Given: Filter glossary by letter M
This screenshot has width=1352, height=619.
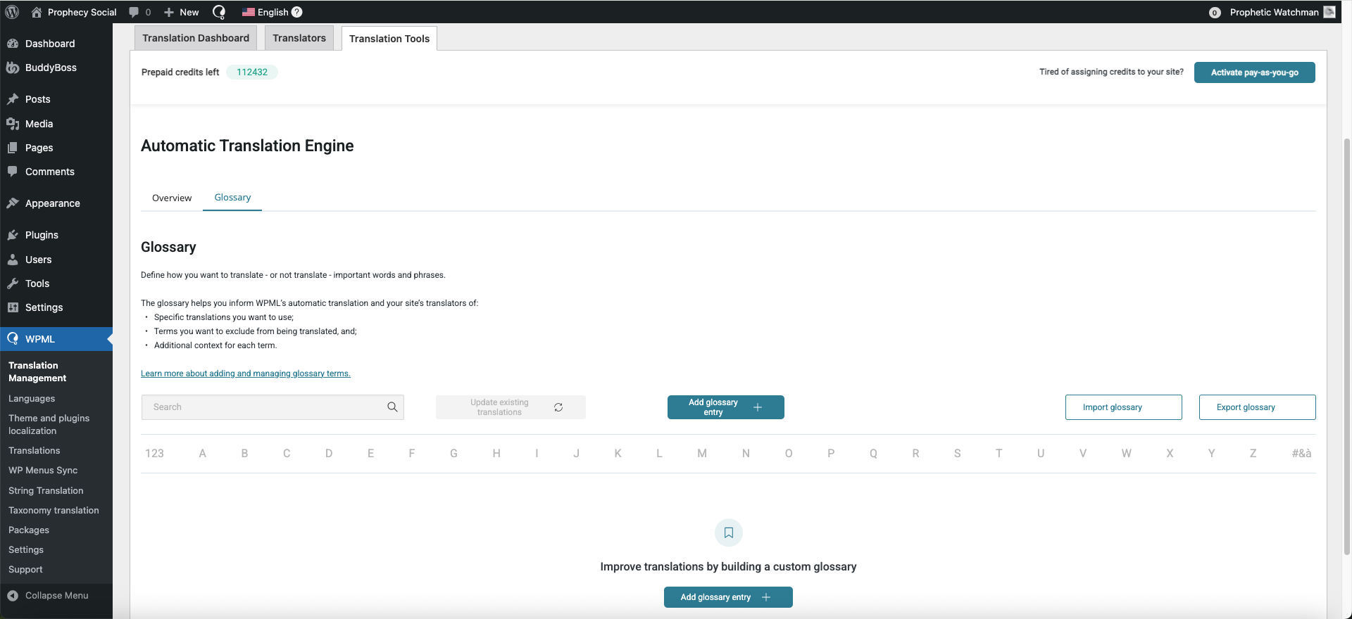Looking at the screenshot, I should (x=702, y=454).
